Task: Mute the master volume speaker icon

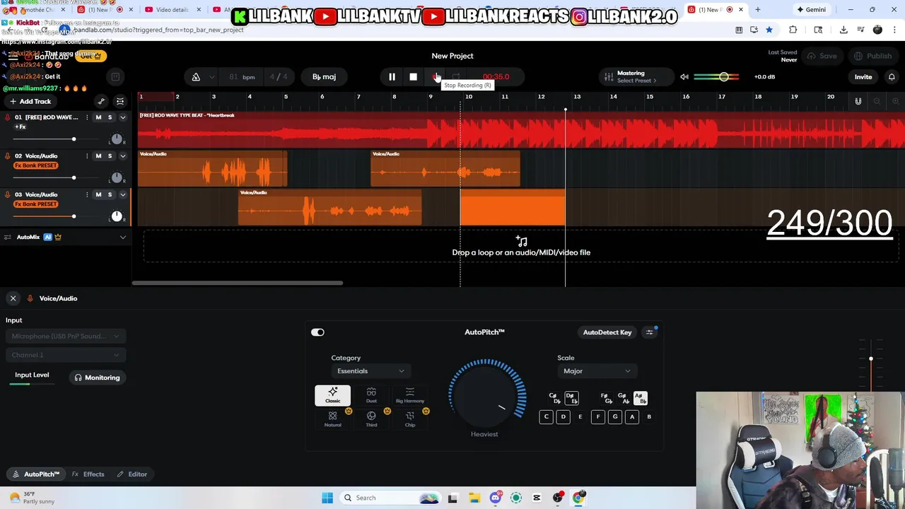Action: point(684,76)
